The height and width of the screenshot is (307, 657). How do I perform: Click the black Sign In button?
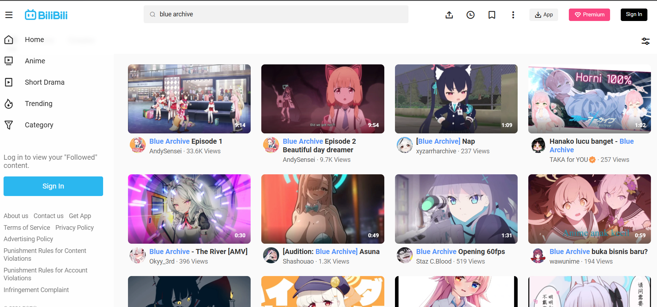point(634,15)
